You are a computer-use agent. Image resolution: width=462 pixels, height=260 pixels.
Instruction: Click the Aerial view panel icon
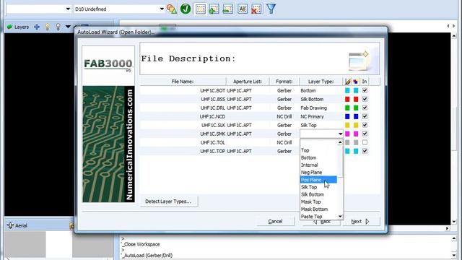point(10,225)
